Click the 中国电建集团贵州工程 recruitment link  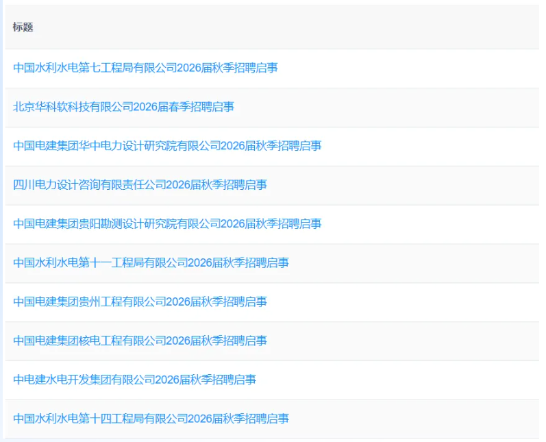pos(140,302)
